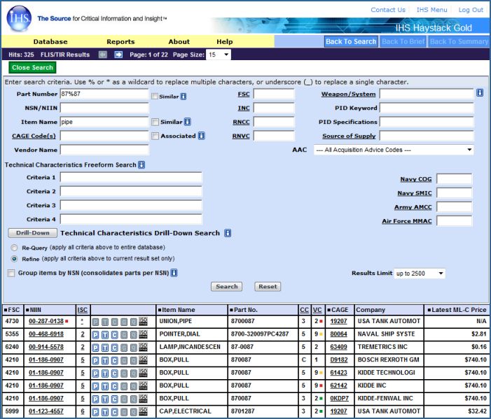Open the Database menu
Viewport: 491px width, 419px height.
tap(50, 41)
